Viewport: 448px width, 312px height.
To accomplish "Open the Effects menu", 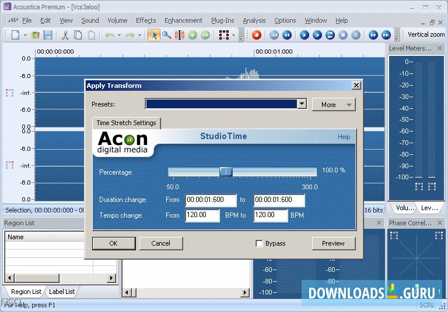I will [x=146, y=20].
